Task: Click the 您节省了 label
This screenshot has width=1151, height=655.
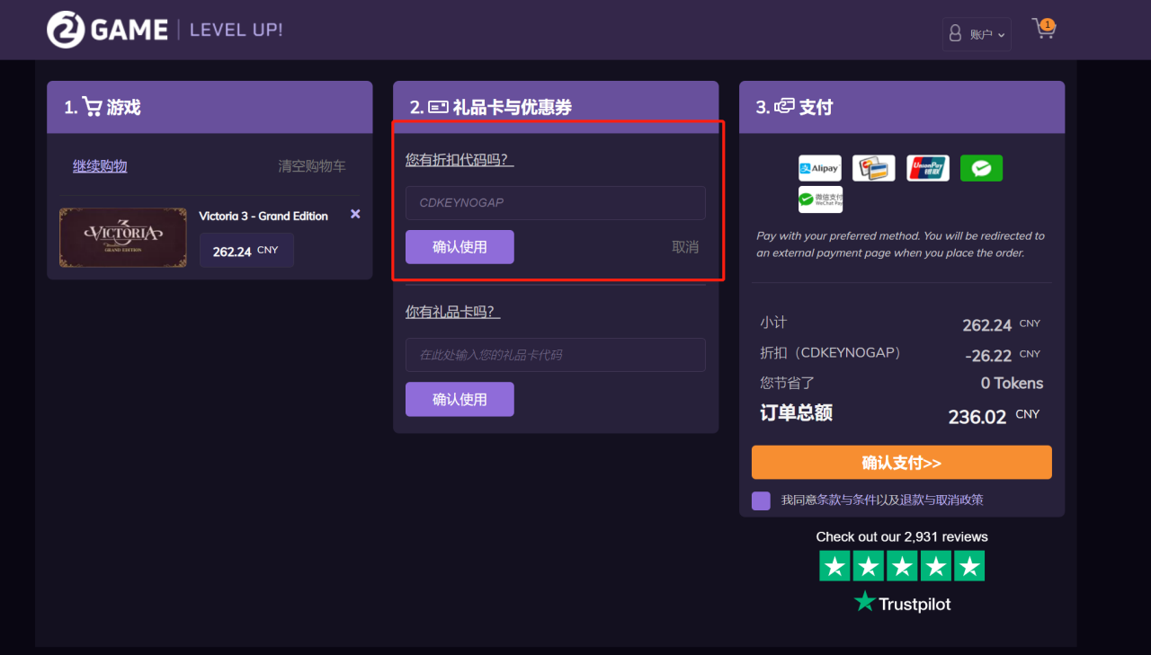Action: [787, 383]
